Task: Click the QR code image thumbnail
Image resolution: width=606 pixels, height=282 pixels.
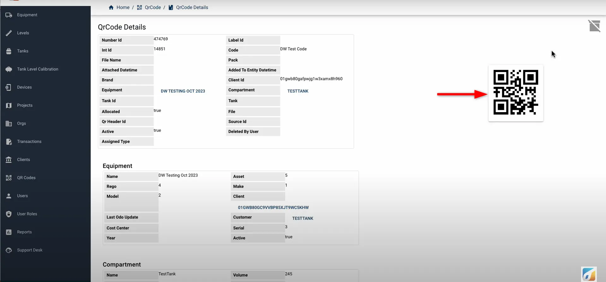Action: coord(516,93)
